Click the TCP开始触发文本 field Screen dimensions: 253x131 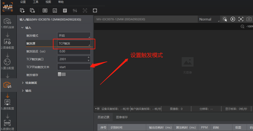tap(74, 67)
